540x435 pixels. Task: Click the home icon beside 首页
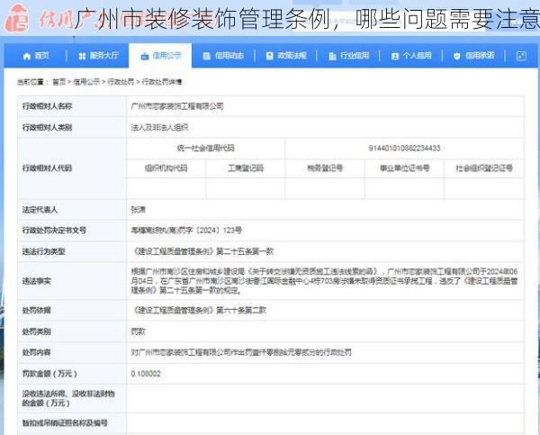pos(26,56)
